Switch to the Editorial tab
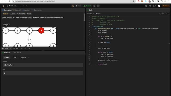Image resolution: width=171 pixels, height=96 pixels. coord(17,10)
